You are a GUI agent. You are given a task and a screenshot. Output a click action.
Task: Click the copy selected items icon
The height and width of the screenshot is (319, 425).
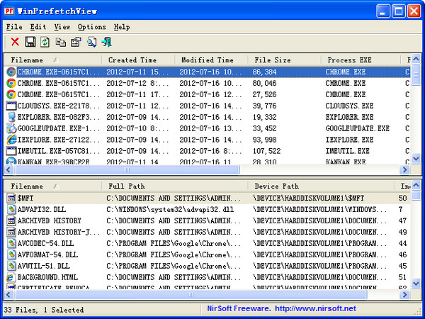(x=61, y=43)
